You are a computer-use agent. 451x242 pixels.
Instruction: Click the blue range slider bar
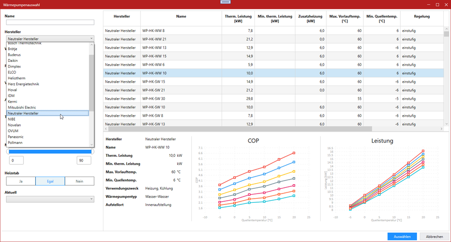[50, 152]
